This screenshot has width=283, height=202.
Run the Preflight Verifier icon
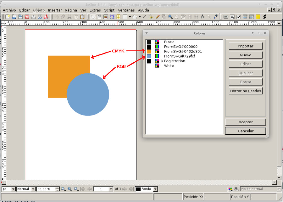tap(40, 17)
